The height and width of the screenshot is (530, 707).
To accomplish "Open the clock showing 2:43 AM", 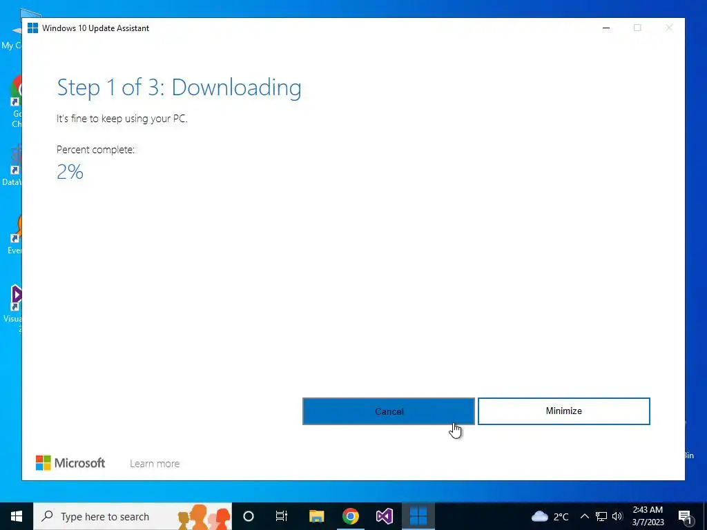I will click(648, 516).
